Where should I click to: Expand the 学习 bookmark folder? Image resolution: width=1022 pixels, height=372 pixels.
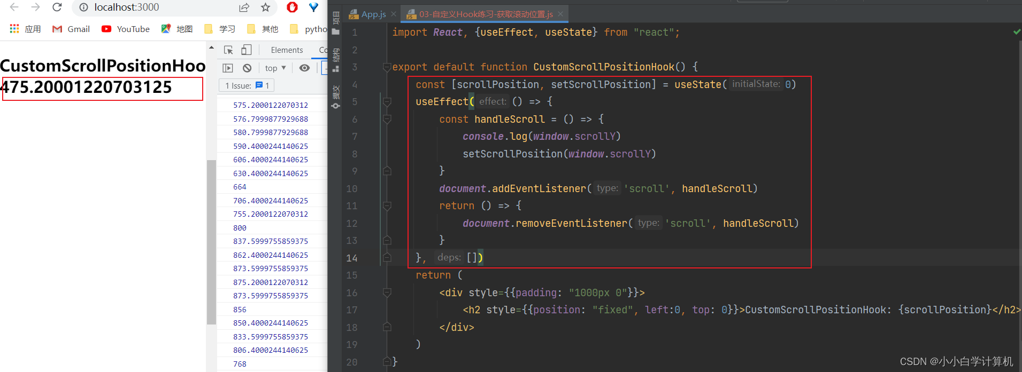click(220, 29)
